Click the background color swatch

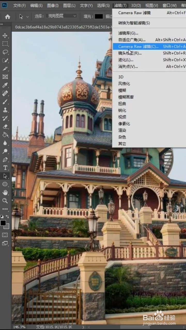(x=7, y=227)
